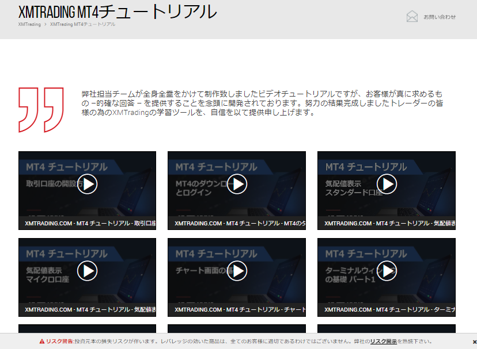
Task: Open the お問い合わせ contact link
Action: pos(439,17)
